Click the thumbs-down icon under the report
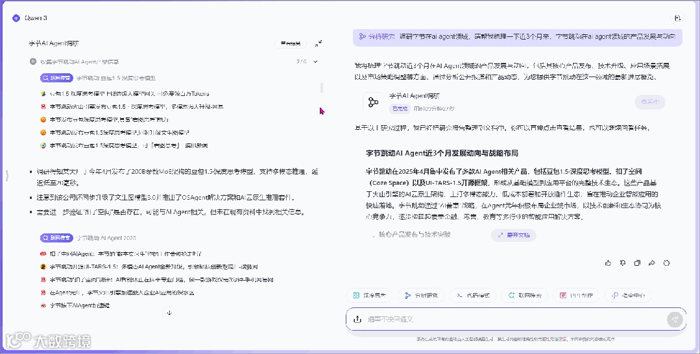The width and height of the screenshot is (700, 354). (x=622, y=263)
